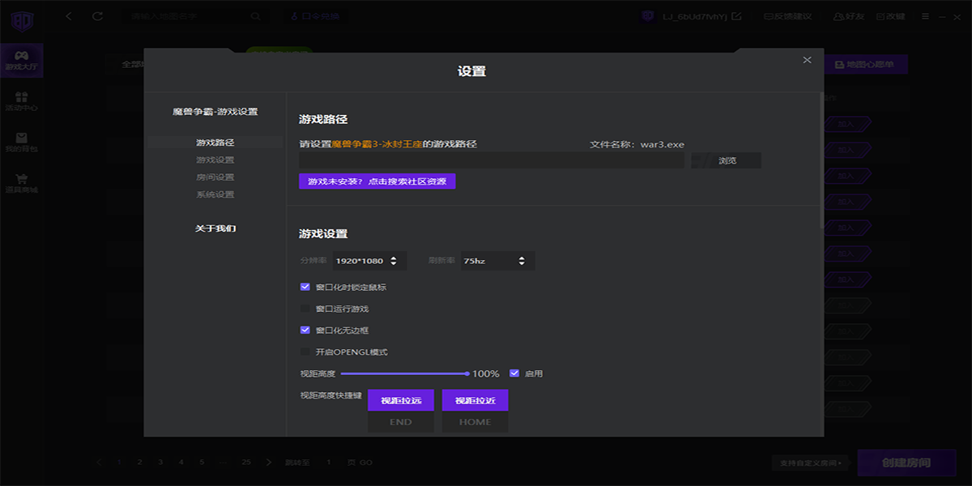The image size is (972, 486).
Task: Close the 设置 dialog with the X
Action: point(807,60)
